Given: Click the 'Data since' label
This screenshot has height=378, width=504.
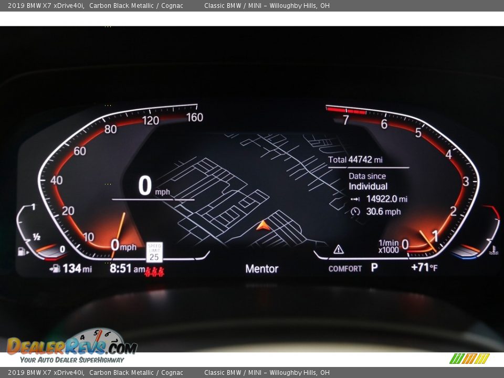Looking at the screenshot, I should (x=367, y=176).
